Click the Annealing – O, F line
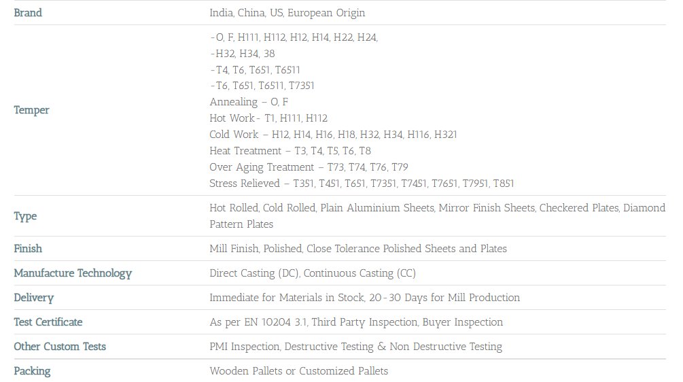 pos(249,102)
